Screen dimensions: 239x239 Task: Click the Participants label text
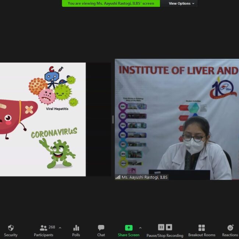43,235
